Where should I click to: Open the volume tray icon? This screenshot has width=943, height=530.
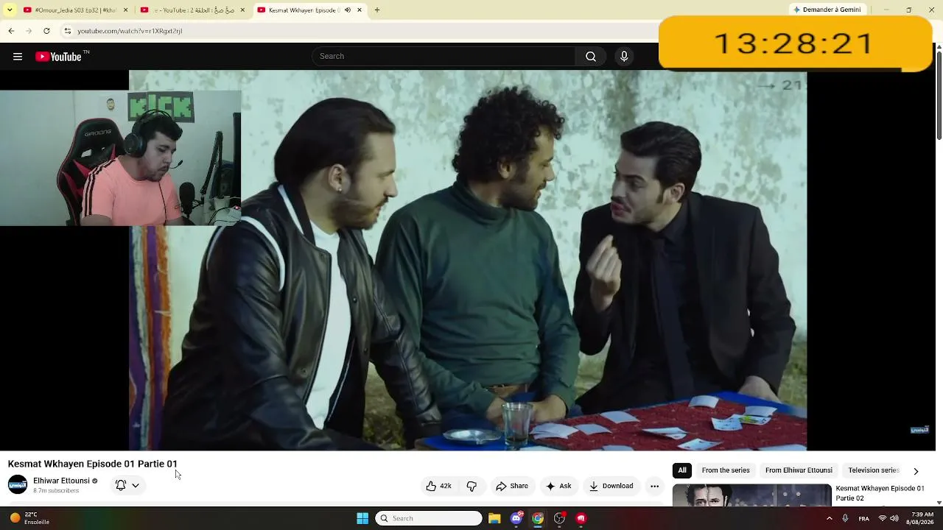point(895,518)
